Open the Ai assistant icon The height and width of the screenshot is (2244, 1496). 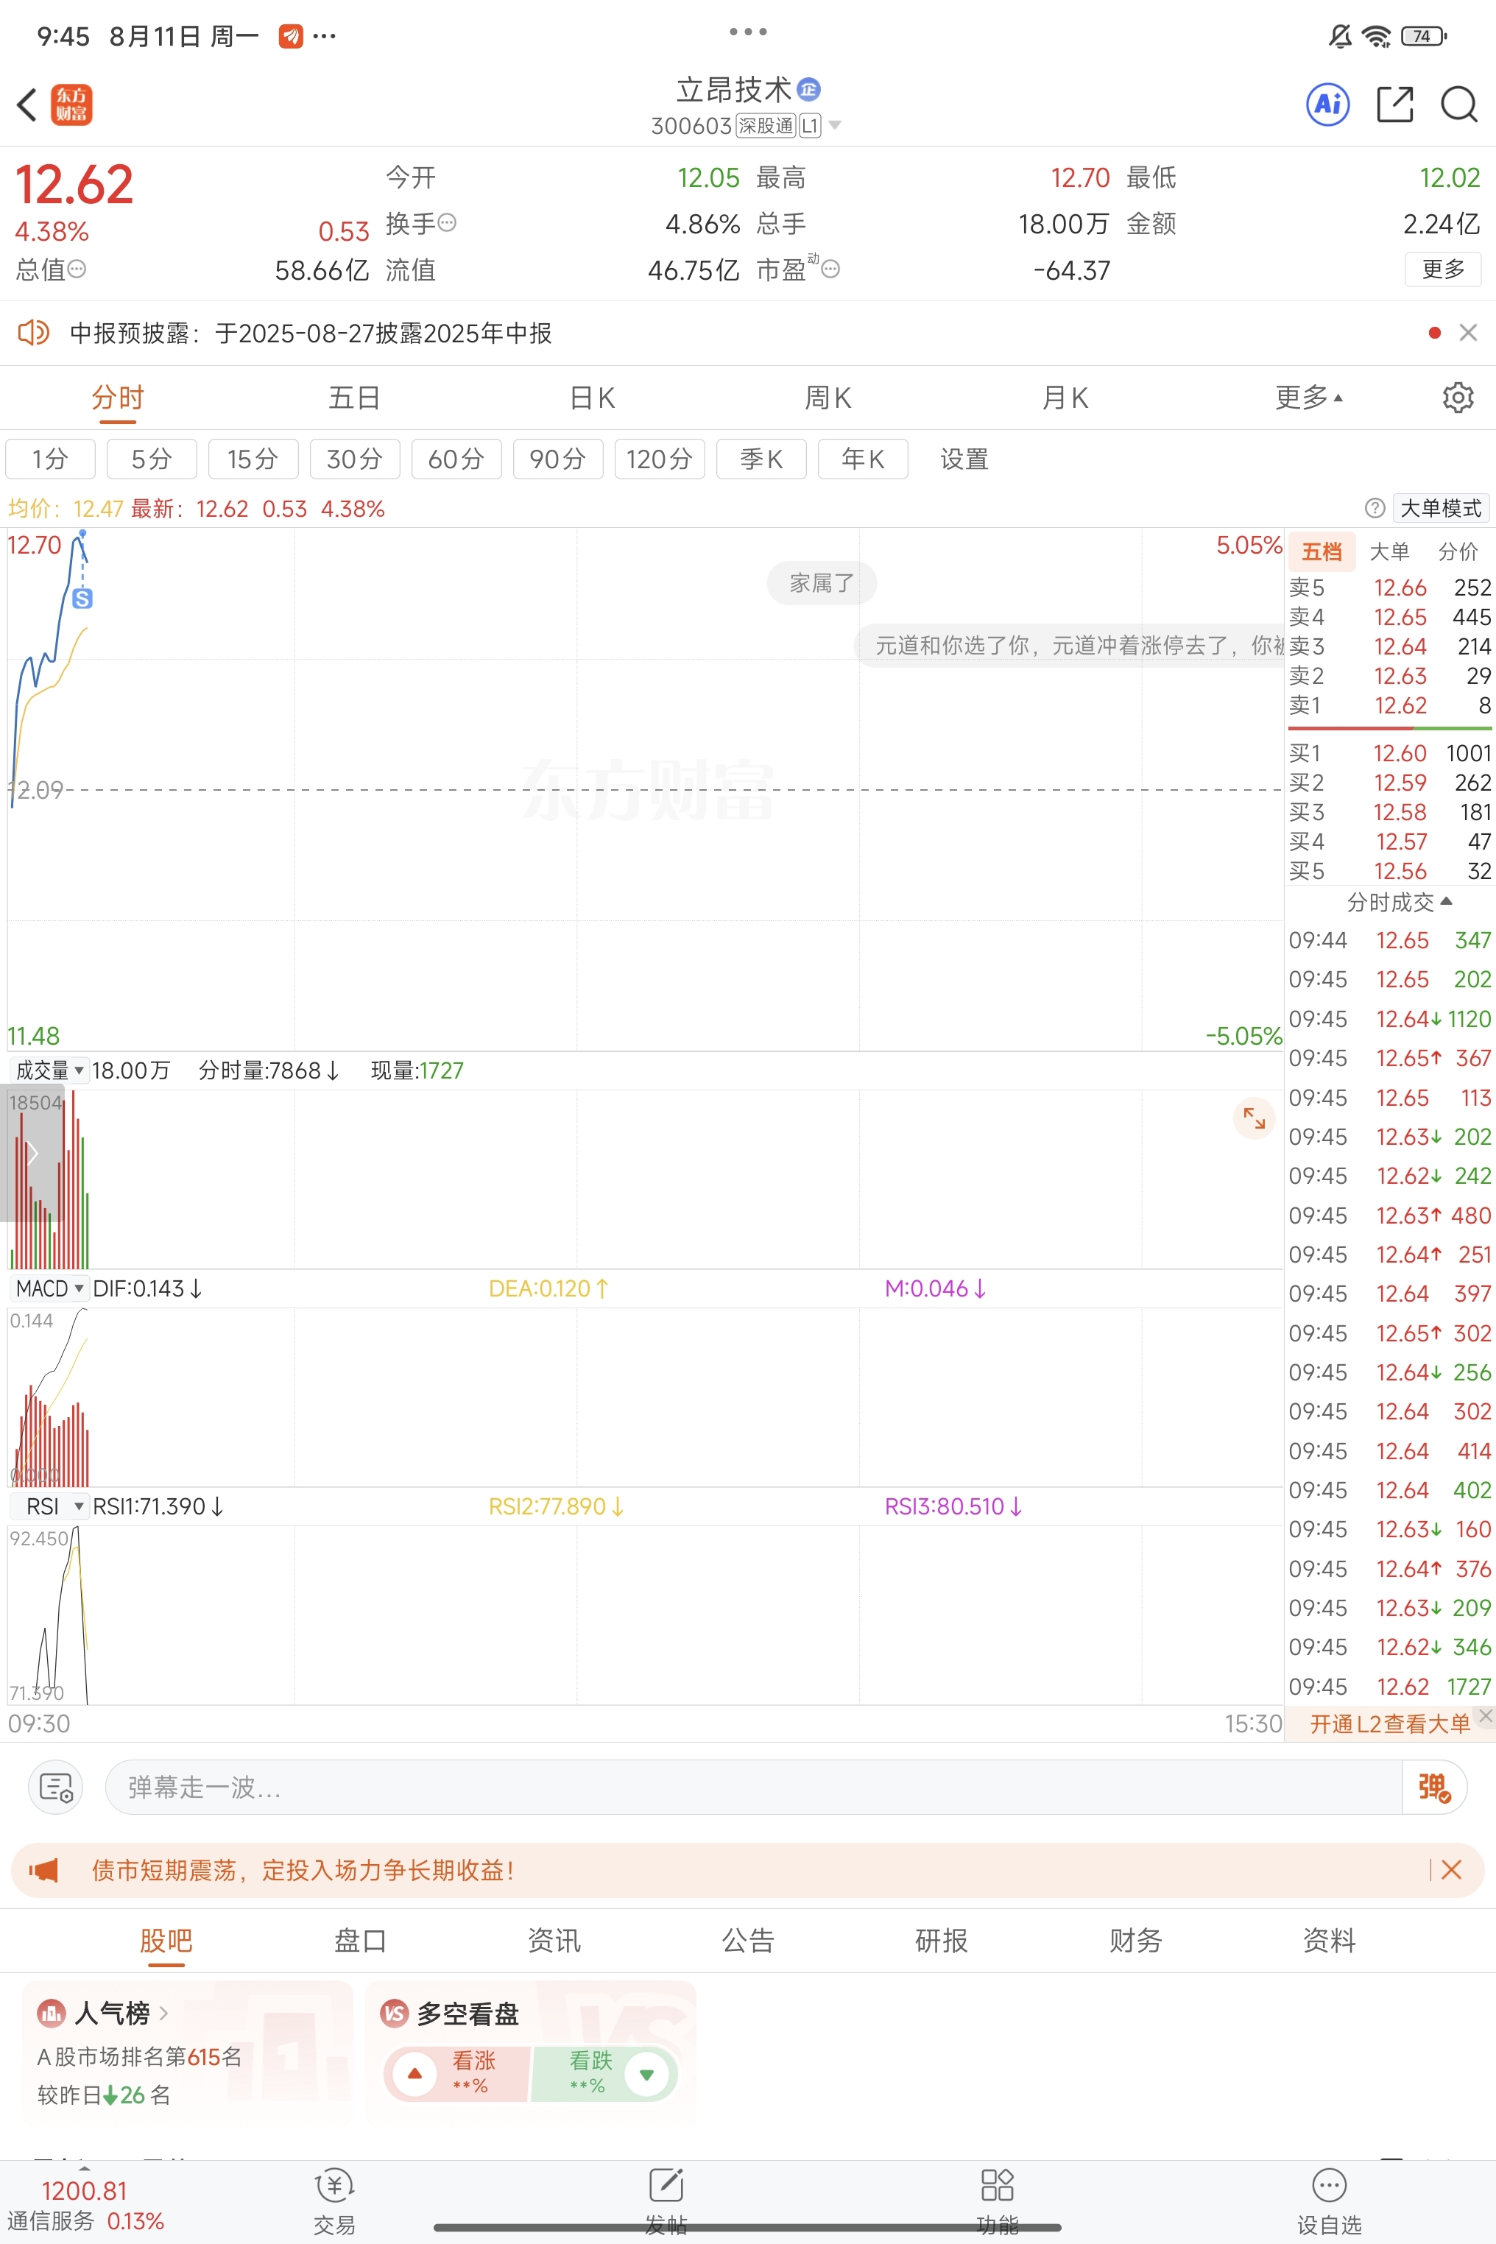(x=1328, y=104)
